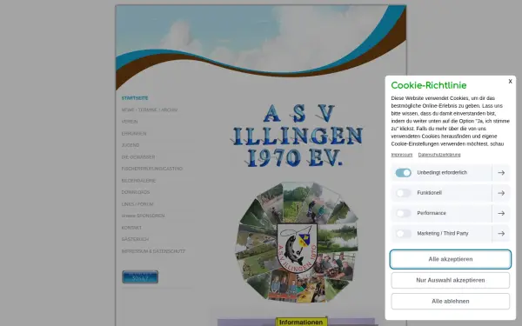
Task: Click Nur Auswahl akzeptieren button
Action: pos(450,280)
